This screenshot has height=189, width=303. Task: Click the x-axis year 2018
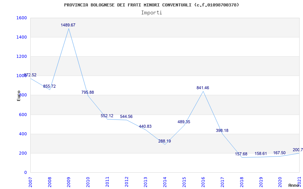pyautogui.click(x=242, y=182)
